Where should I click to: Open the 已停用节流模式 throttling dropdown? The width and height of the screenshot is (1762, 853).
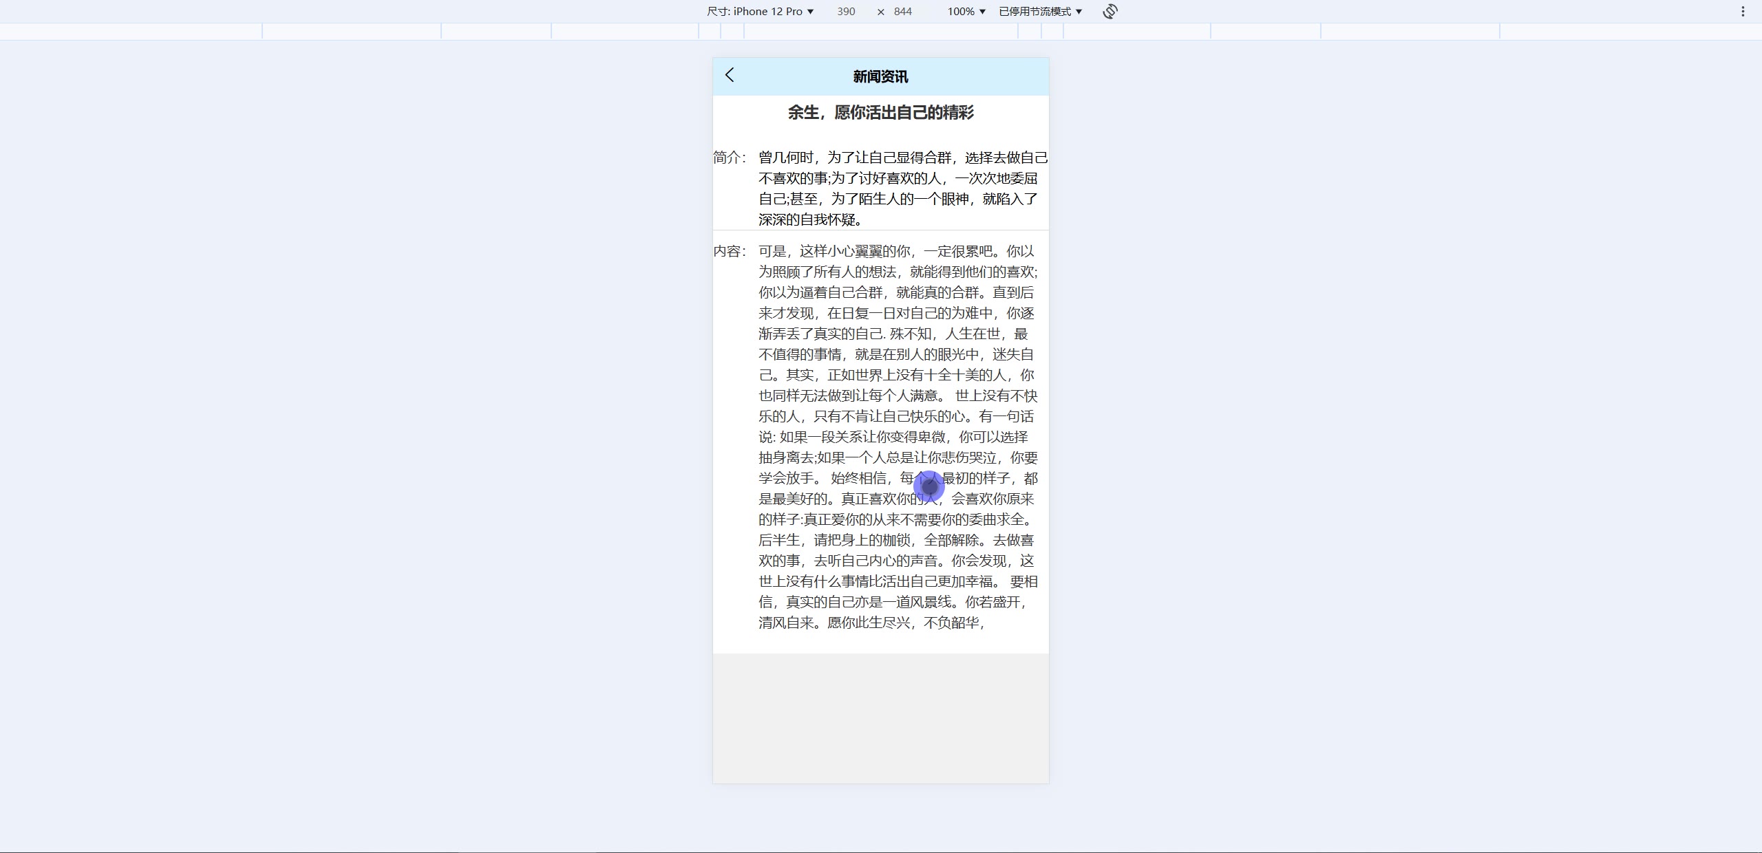(1040, 12)
